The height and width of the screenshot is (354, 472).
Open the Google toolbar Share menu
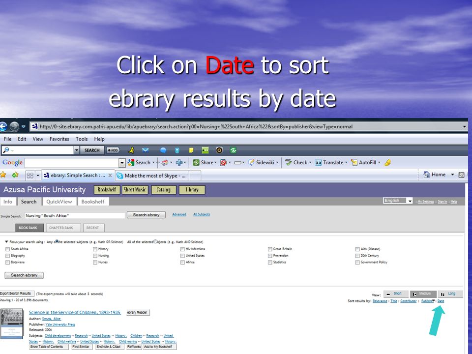205,163
